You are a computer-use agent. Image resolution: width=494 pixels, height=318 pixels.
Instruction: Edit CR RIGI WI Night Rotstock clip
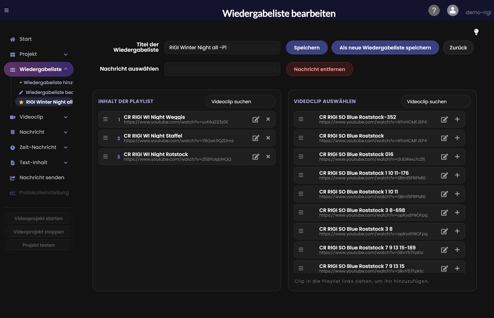click(256, 157)
